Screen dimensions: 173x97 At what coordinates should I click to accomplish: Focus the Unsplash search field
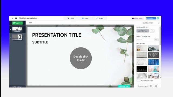[145, 40]
